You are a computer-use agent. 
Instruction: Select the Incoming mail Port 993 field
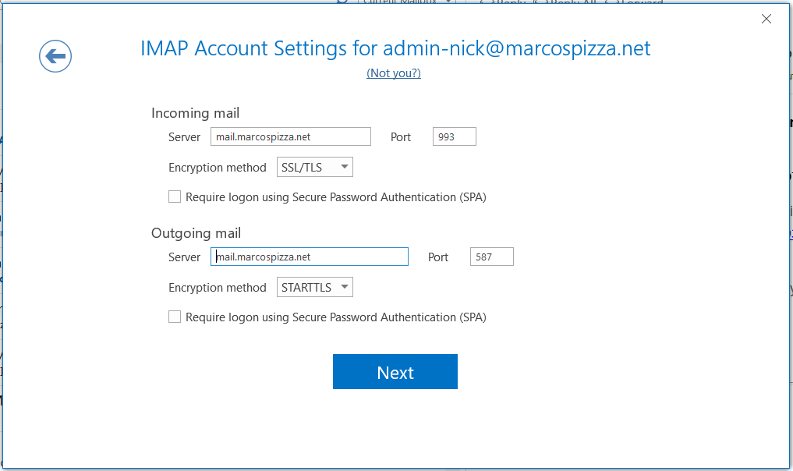click(454, 136)
